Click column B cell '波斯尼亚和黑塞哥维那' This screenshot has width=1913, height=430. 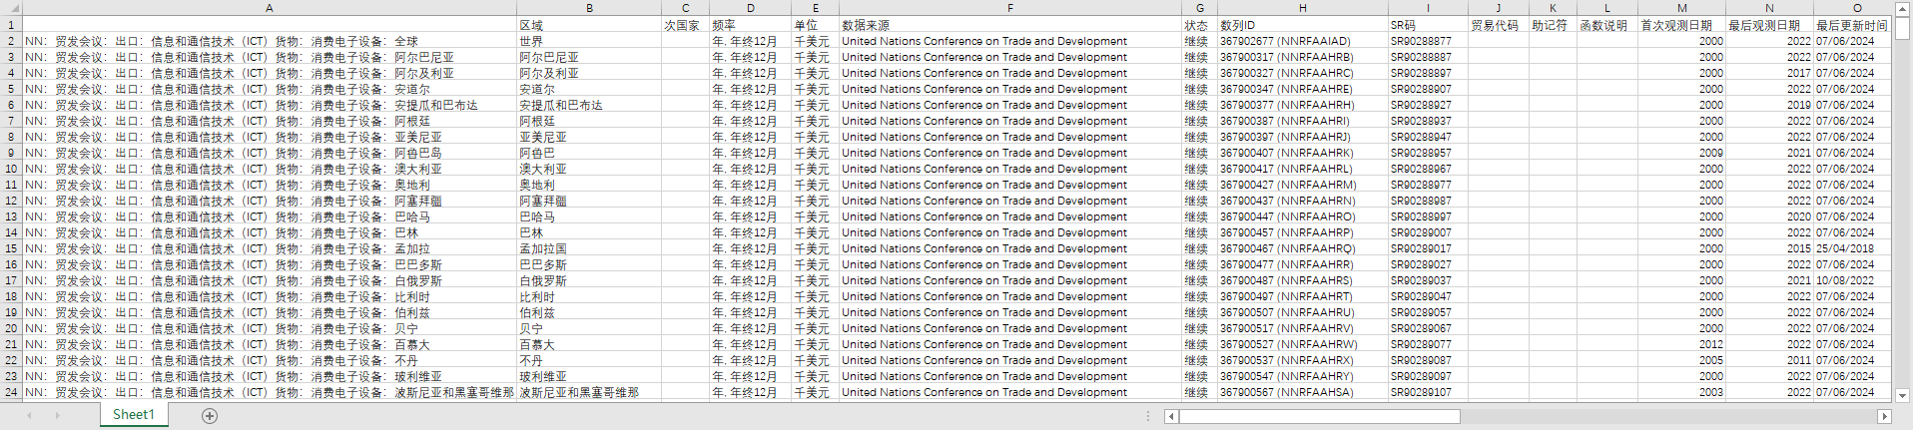[x=589, y=392]
